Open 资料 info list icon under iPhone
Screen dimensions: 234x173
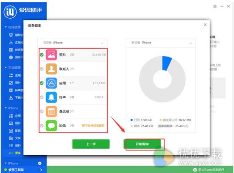tap(11, 145)
